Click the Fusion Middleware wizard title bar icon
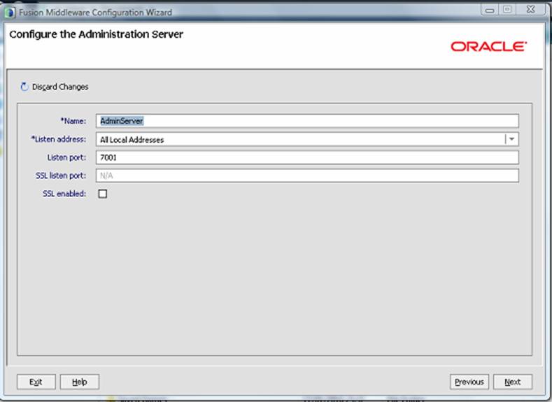The height and width of the screenshot is (402, 552). 10,13
